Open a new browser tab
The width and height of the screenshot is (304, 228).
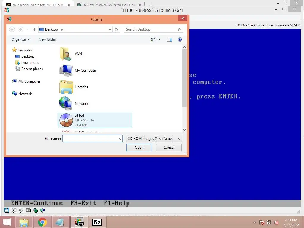pyautogui.click(x=151, y=4)
